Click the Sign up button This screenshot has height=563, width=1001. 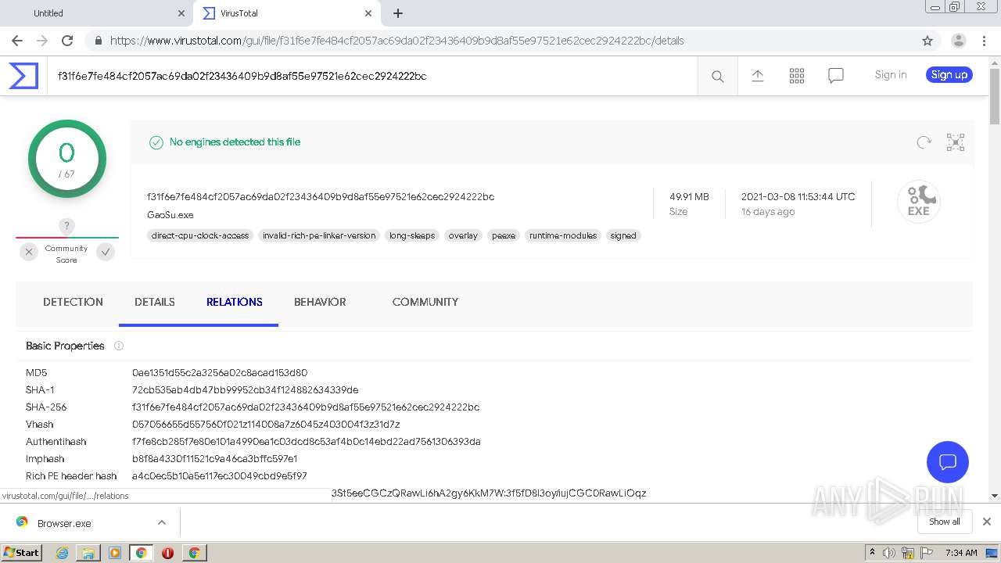point(949,75)
